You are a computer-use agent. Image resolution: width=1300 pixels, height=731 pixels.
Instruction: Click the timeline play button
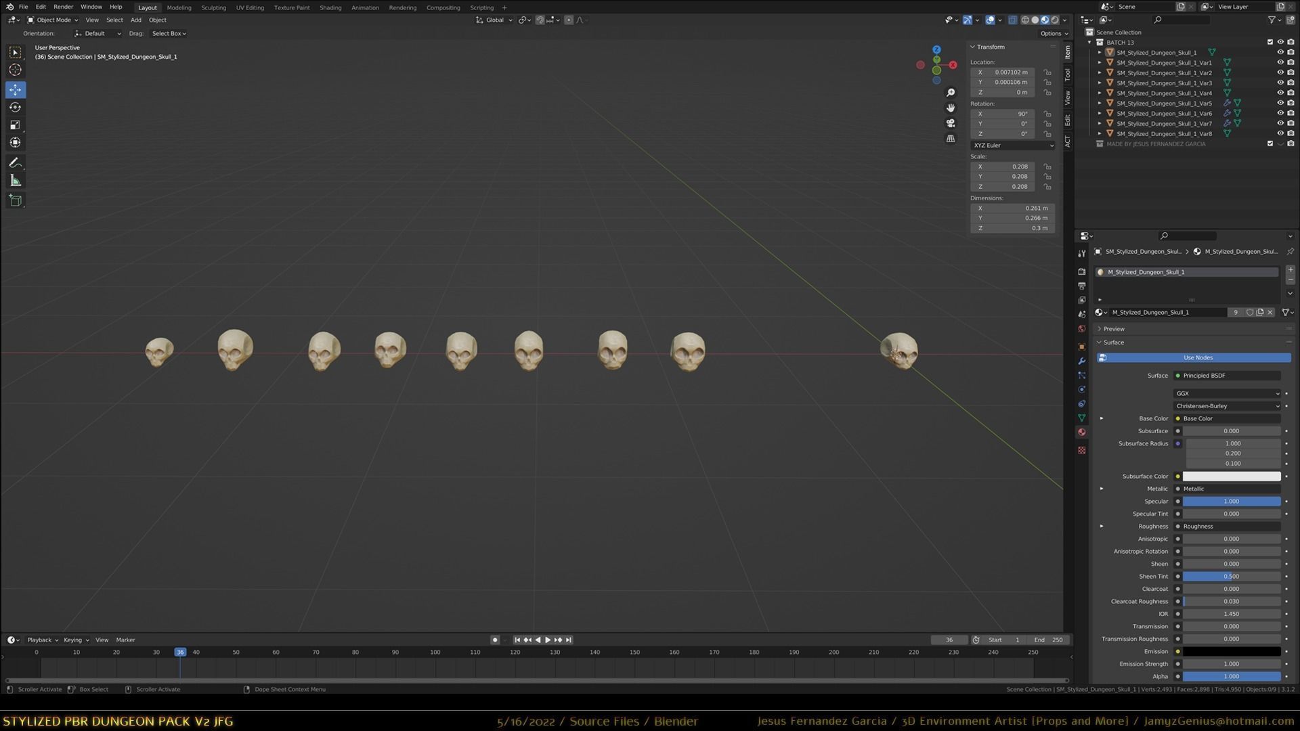[x=548, y=640]
